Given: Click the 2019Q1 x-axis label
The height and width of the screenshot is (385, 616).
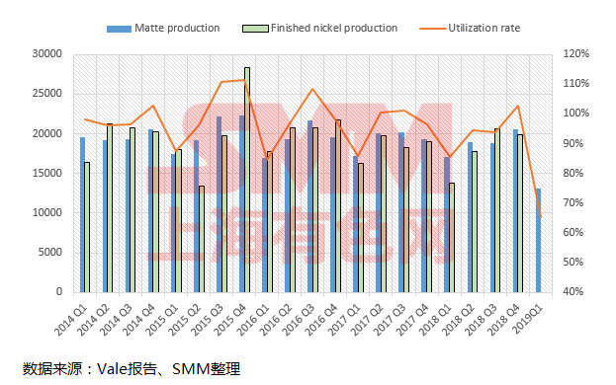Looking at the screenshot, I should pos(528,320).
